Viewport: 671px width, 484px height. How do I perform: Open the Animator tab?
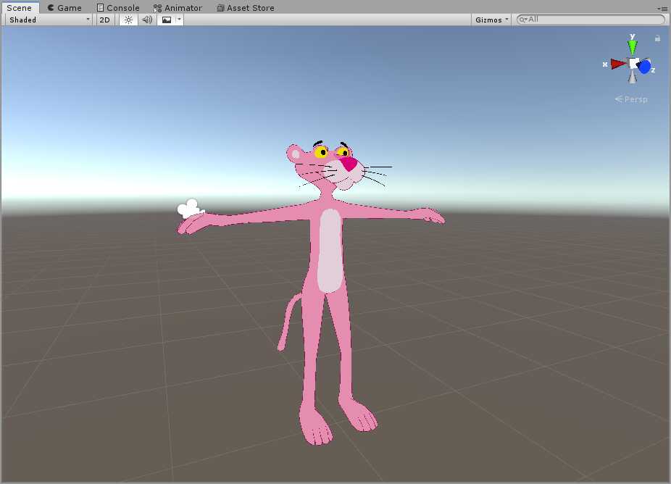tap(178, 8)
